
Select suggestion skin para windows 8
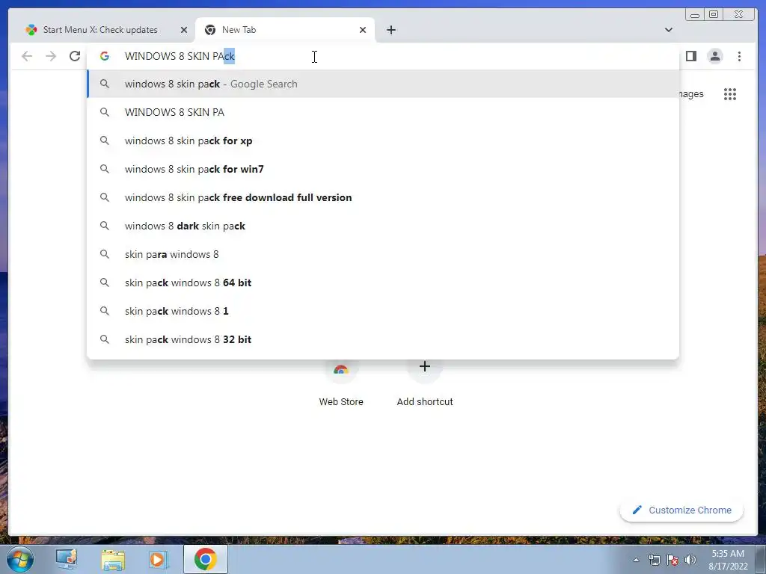point(383,254)
